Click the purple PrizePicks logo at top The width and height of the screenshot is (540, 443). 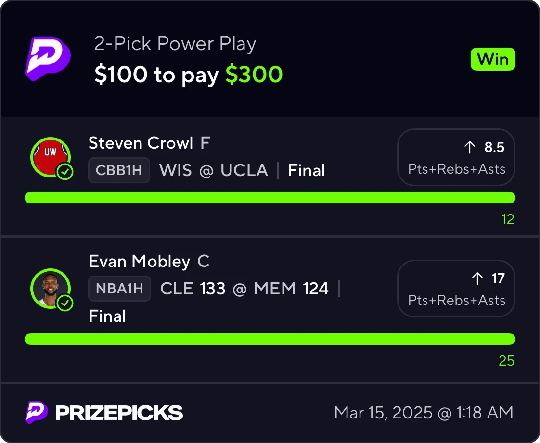pyautogui.click(x=48, y=59)
